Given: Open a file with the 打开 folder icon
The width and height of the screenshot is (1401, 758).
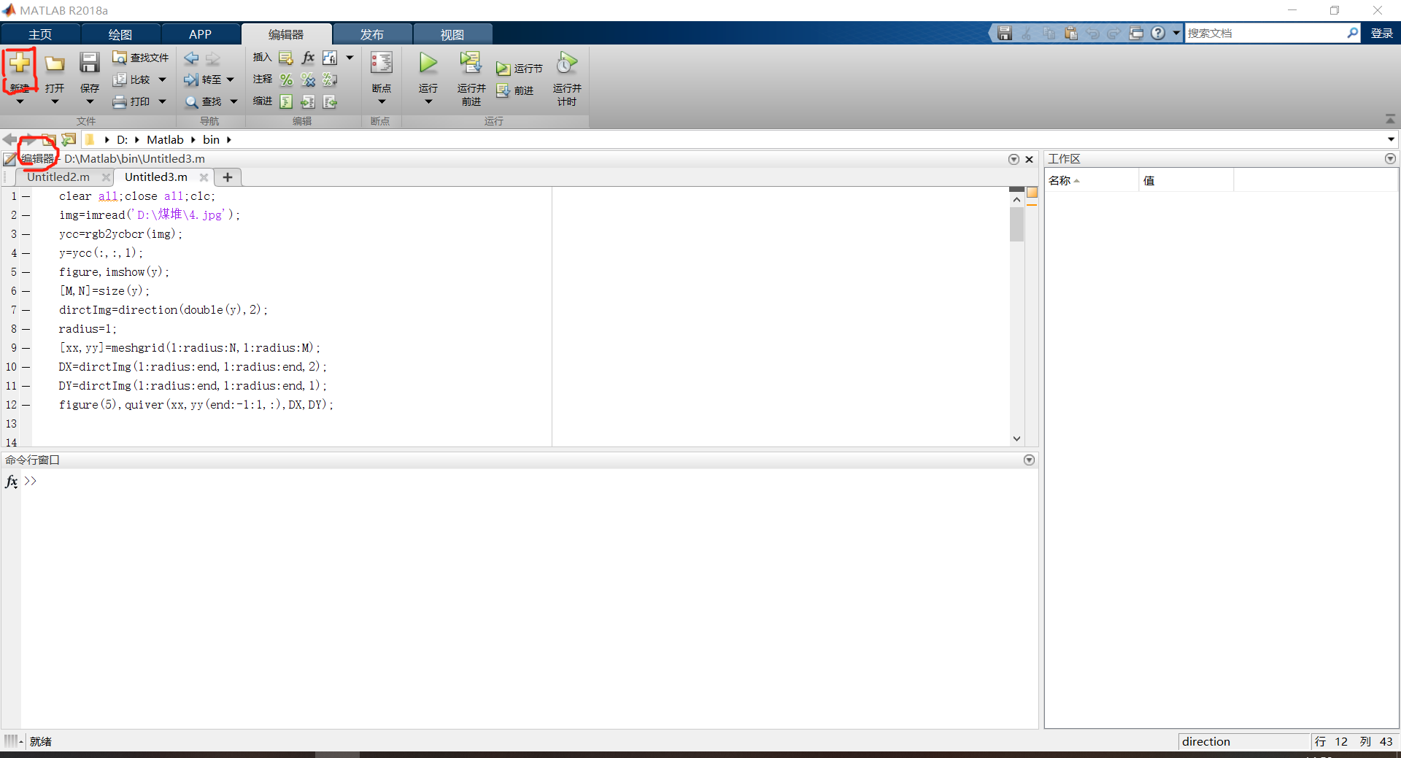Looking at the screenshot, I should (x=54, y=66).
